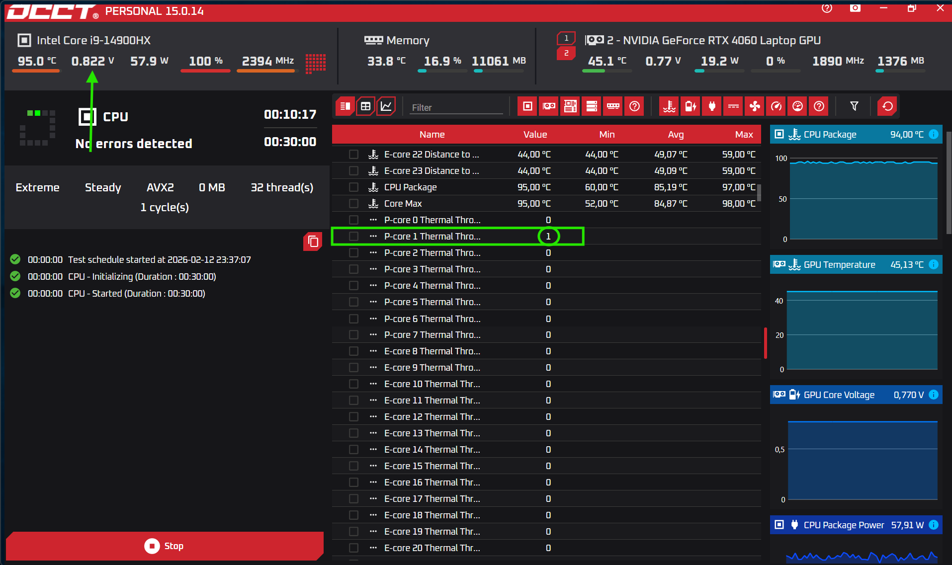Click the CPU core grid icon beside 2394 MHz
Image resolution: width=952 pixels, height=565 pixels.
tap(316, 64)
